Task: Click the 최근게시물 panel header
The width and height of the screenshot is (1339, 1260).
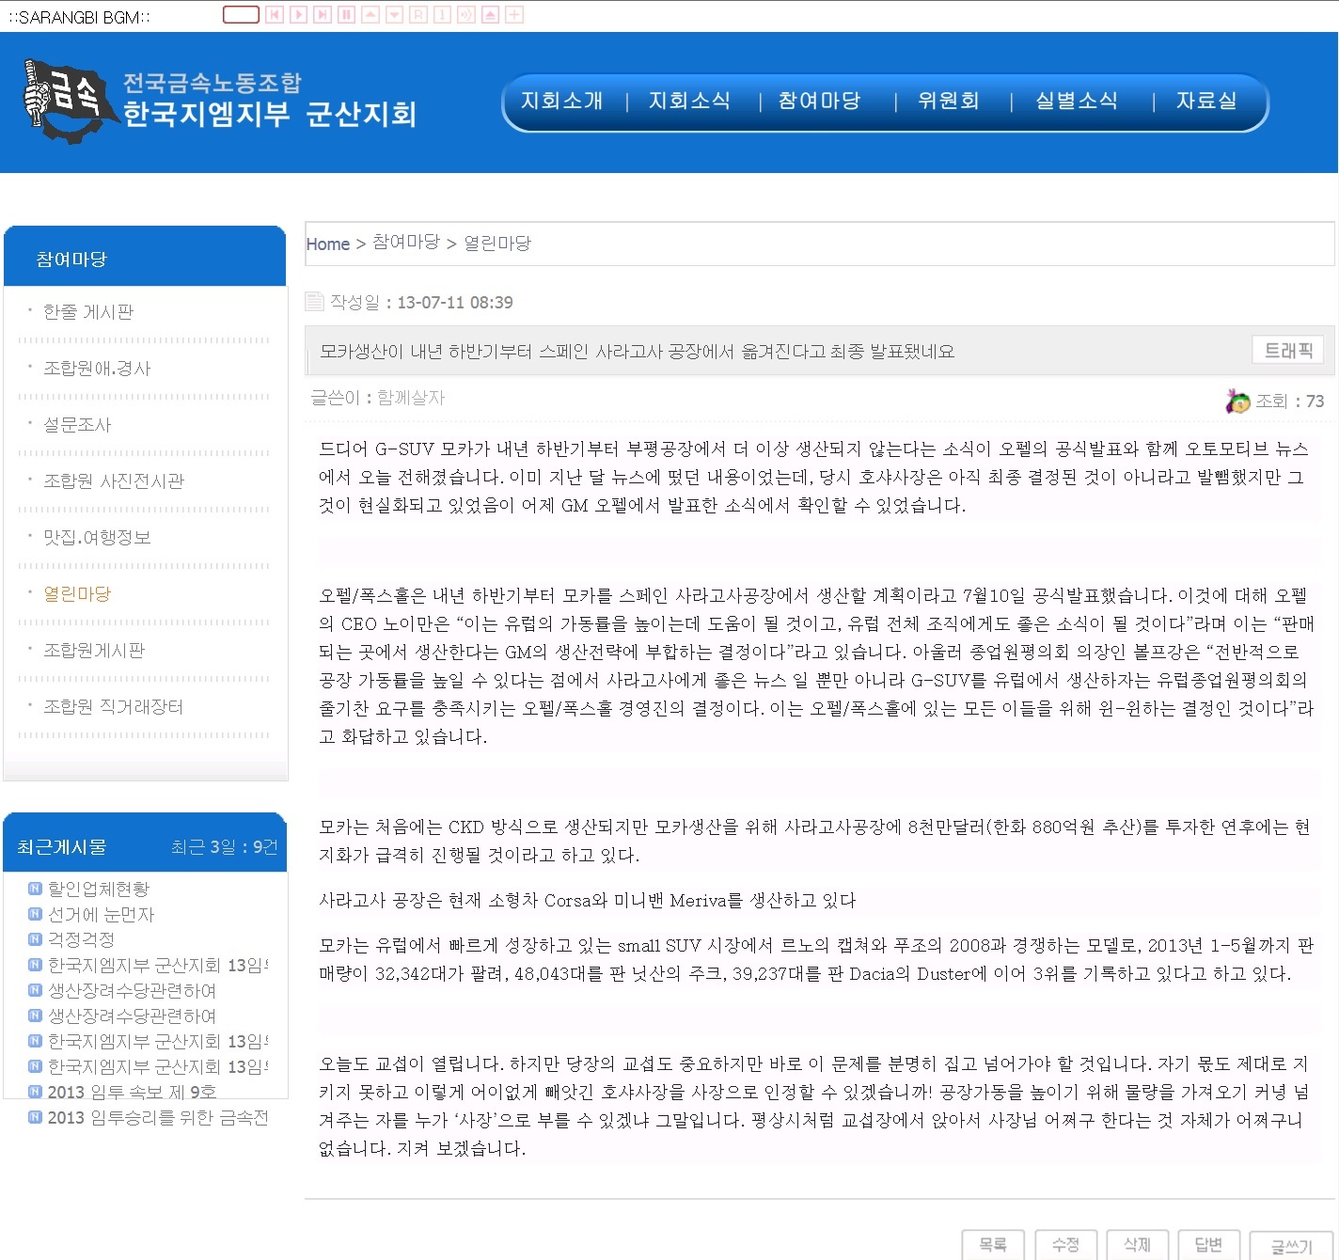Action: click(x=145, y=843)
